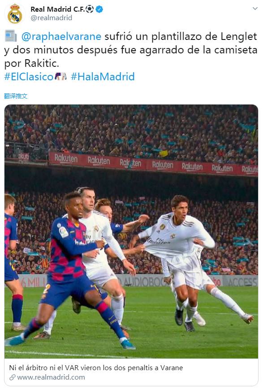Open the #HalaMadrid hashtag
This screenshot has height=389, width=263.
pyautogui.click(x=103, y=77)
